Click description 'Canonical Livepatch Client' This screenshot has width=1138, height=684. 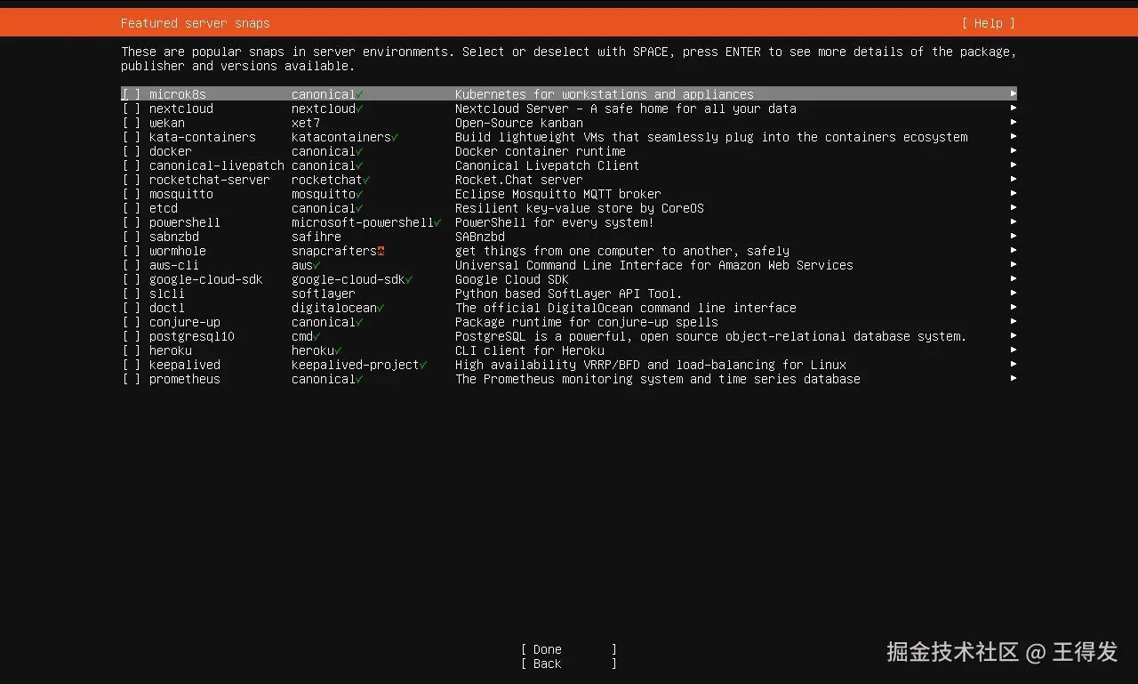[548, 165]
